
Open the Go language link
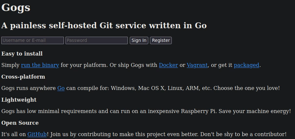pyautogui.click(x=61, y=88)
